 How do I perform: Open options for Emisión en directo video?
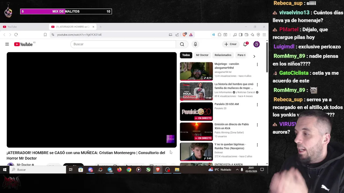click(257, 125)
